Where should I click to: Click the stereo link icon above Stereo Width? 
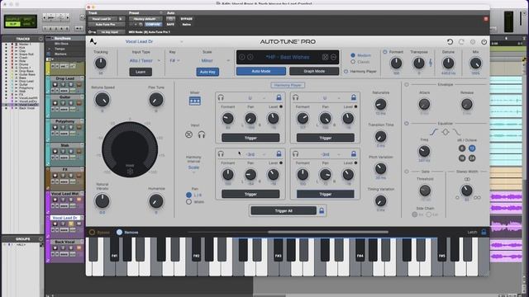(x=467, y=180)
